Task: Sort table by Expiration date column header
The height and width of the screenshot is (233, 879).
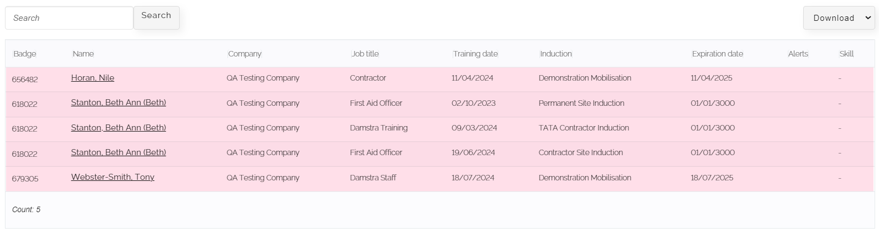Action: [717, 54]
